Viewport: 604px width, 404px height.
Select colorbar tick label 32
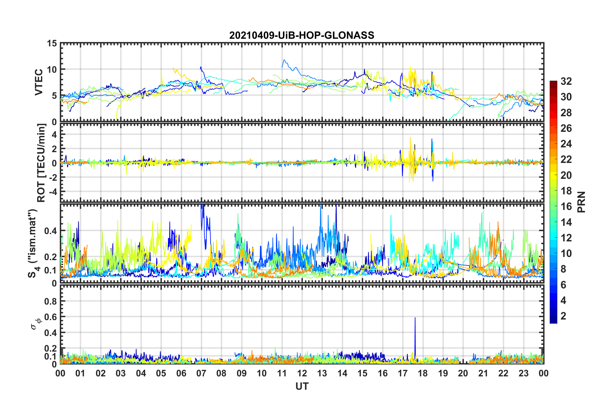(566, 81)
